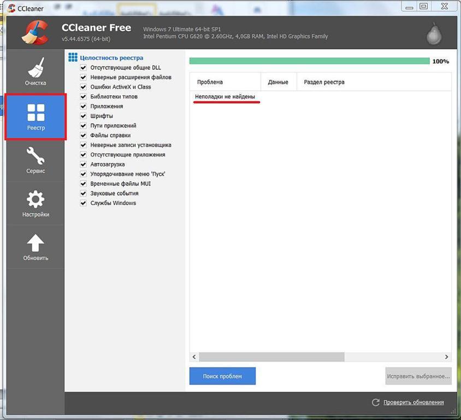Disable the Приложения checkbox
The width and height of the screenshot is (461, 420).
(x=83, y=106)
